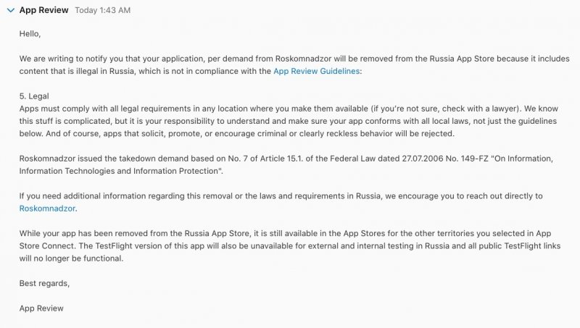Click the Hello greeting line
This screenshot has width=580, height=328.
(x=30, y=33)
